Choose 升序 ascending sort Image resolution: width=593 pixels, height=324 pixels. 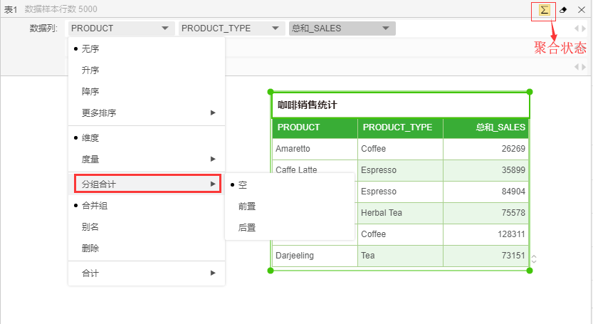(90, 70)
